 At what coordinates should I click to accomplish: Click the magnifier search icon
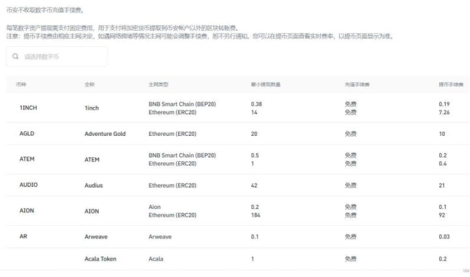click(15, 56)
